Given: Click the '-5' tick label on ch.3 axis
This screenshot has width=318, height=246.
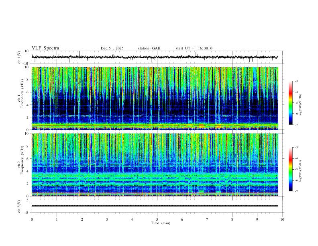Looking at the screenshot, I should 27,213.
